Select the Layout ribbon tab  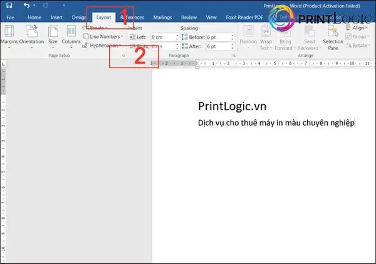coord(103,18)
